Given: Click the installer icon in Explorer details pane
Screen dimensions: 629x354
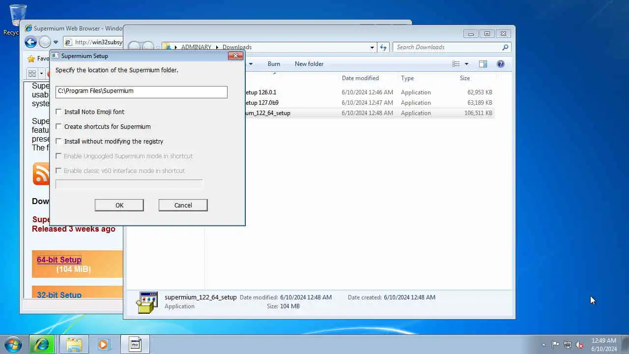Looking at the screenshot, I should [147, 302].
